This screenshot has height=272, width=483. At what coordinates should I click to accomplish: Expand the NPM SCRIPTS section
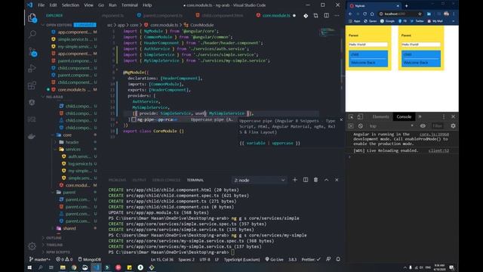click(57, 252)
